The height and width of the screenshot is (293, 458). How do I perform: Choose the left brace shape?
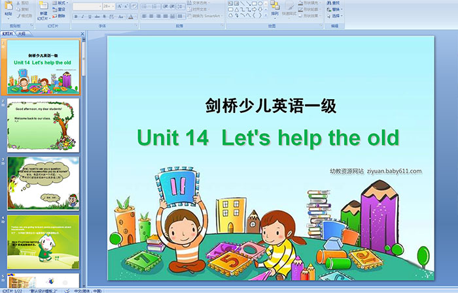(254, 15)
